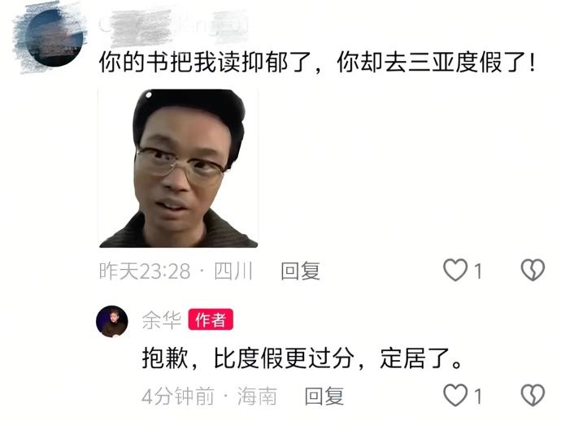Image resolution: width=561 pixels, height=425 pixels.
Task: Reply to the comment posted 昨天23:28
Action: pyautogui.click(x=300, y=271)
